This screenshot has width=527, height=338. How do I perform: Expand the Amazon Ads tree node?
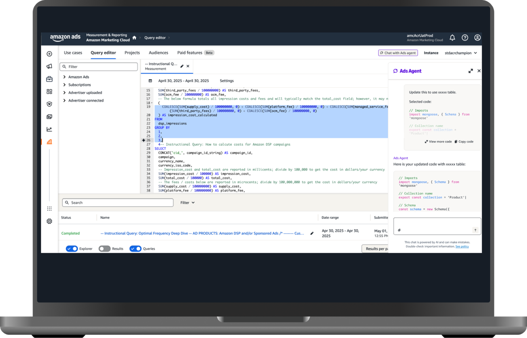point(64,77)
